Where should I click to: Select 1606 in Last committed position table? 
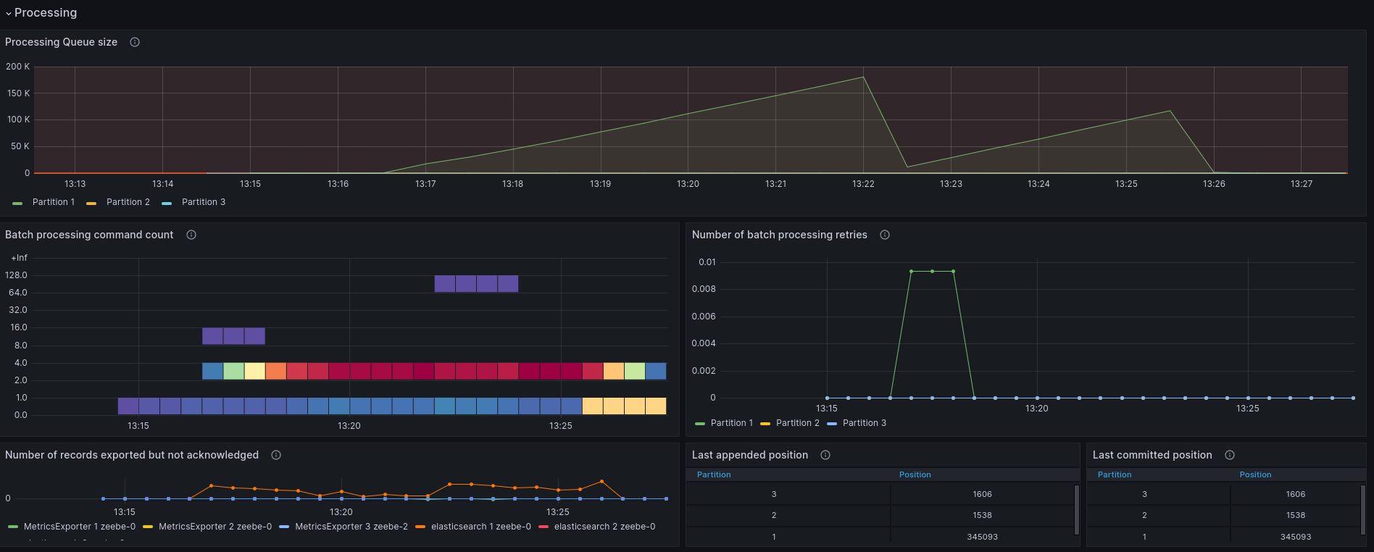1296,494
